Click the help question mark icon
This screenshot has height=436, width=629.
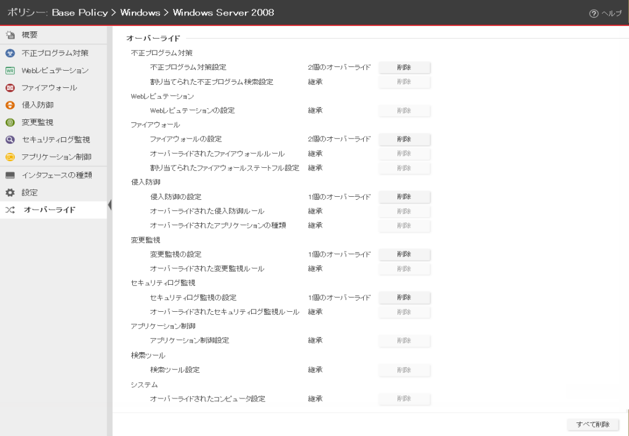(594, 14)
